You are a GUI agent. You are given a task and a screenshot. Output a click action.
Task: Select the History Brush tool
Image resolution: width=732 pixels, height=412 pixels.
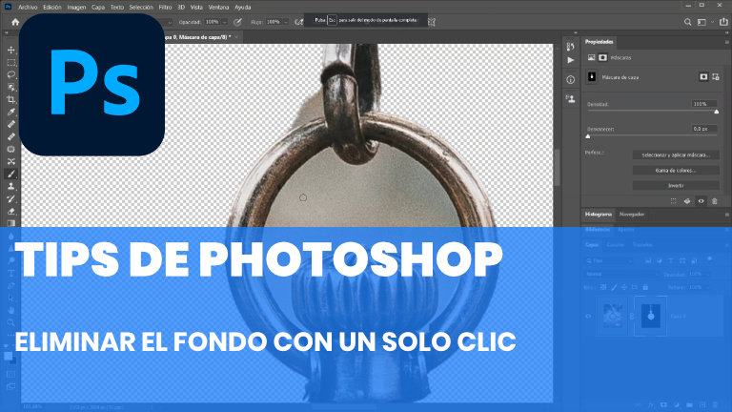pyautogui.click(x=11, y=198)
